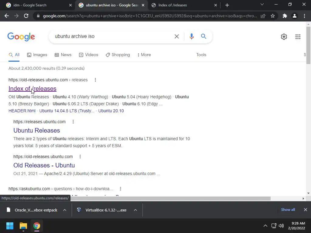Open the Ubuntu Releases result
This screenshot has width=311, height=233.
point(37,130)
